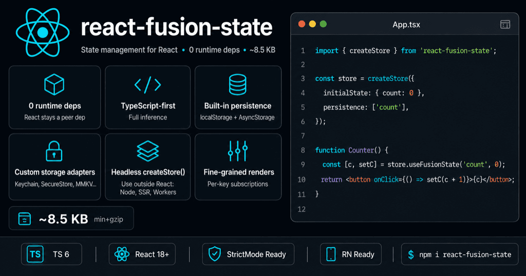Screen dimensions: 526x276
Task: Open the Headless createStore() feature card
Action: point(147,167)
